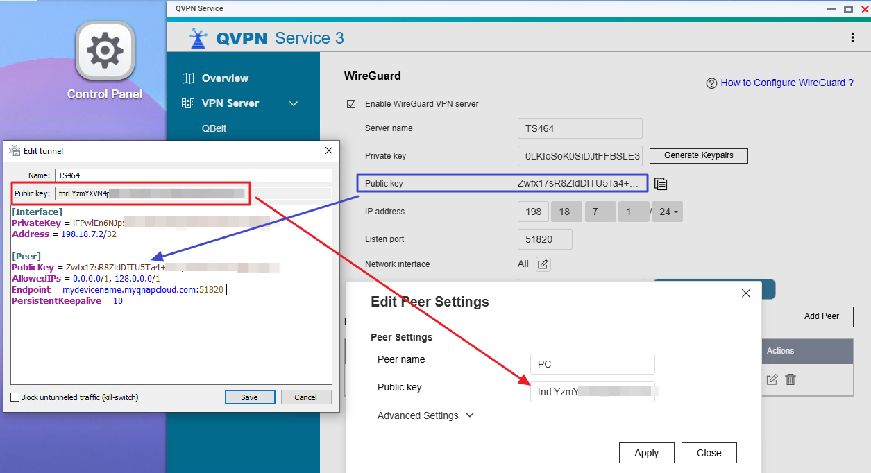Click the Peer name input field
The height and width of the screenshot is (473, 871).
tap(592, 364)
